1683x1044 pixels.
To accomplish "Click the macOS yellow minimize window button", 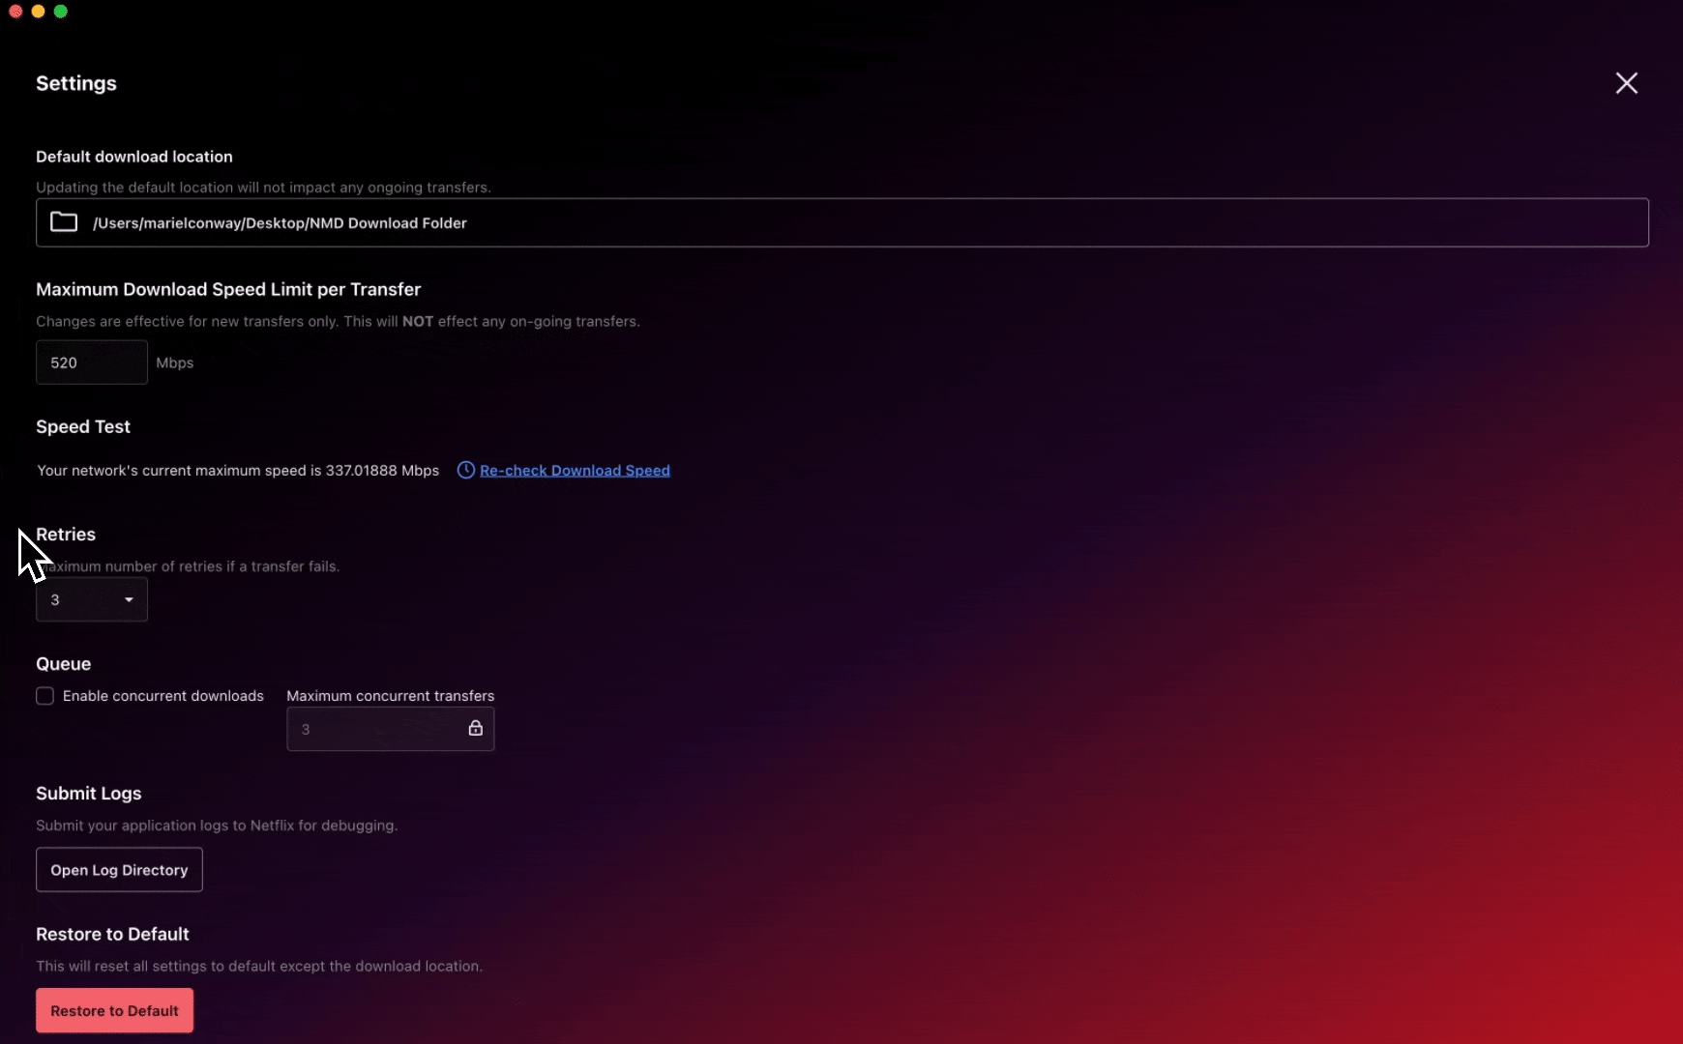I will point(38,12).
